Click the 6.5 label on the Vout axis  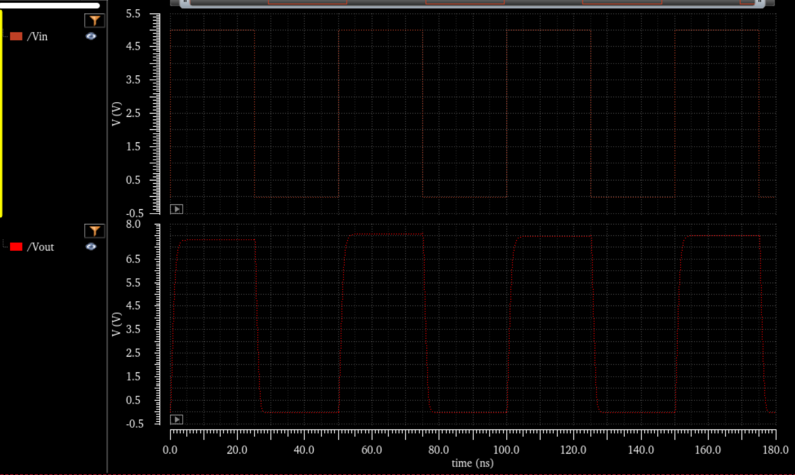pos(133,259)
